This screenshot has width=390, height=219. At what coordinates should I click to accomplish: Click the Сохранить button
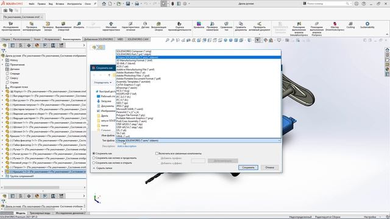(248, 168)
